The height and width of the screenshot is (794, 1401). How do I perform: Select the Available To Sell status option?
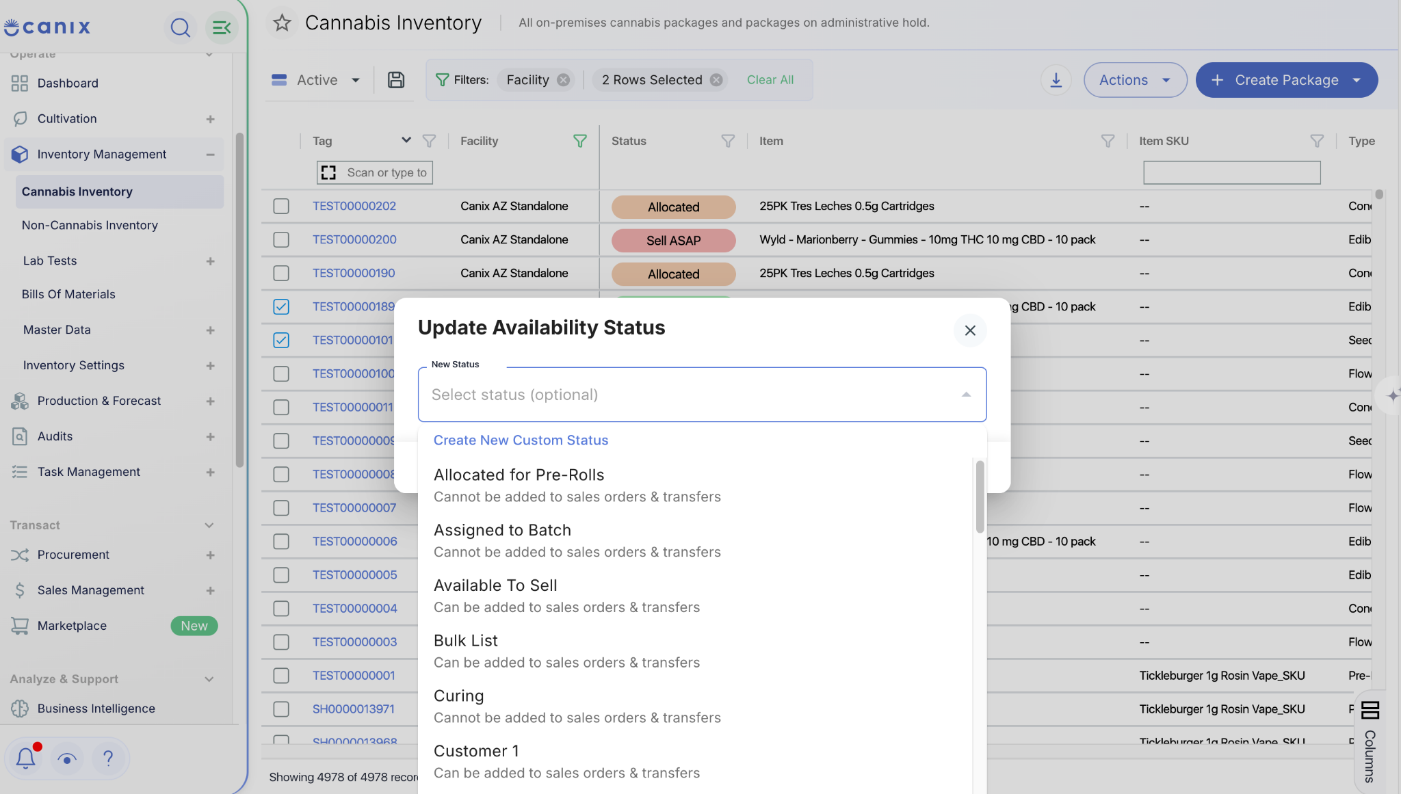(696, 596)
